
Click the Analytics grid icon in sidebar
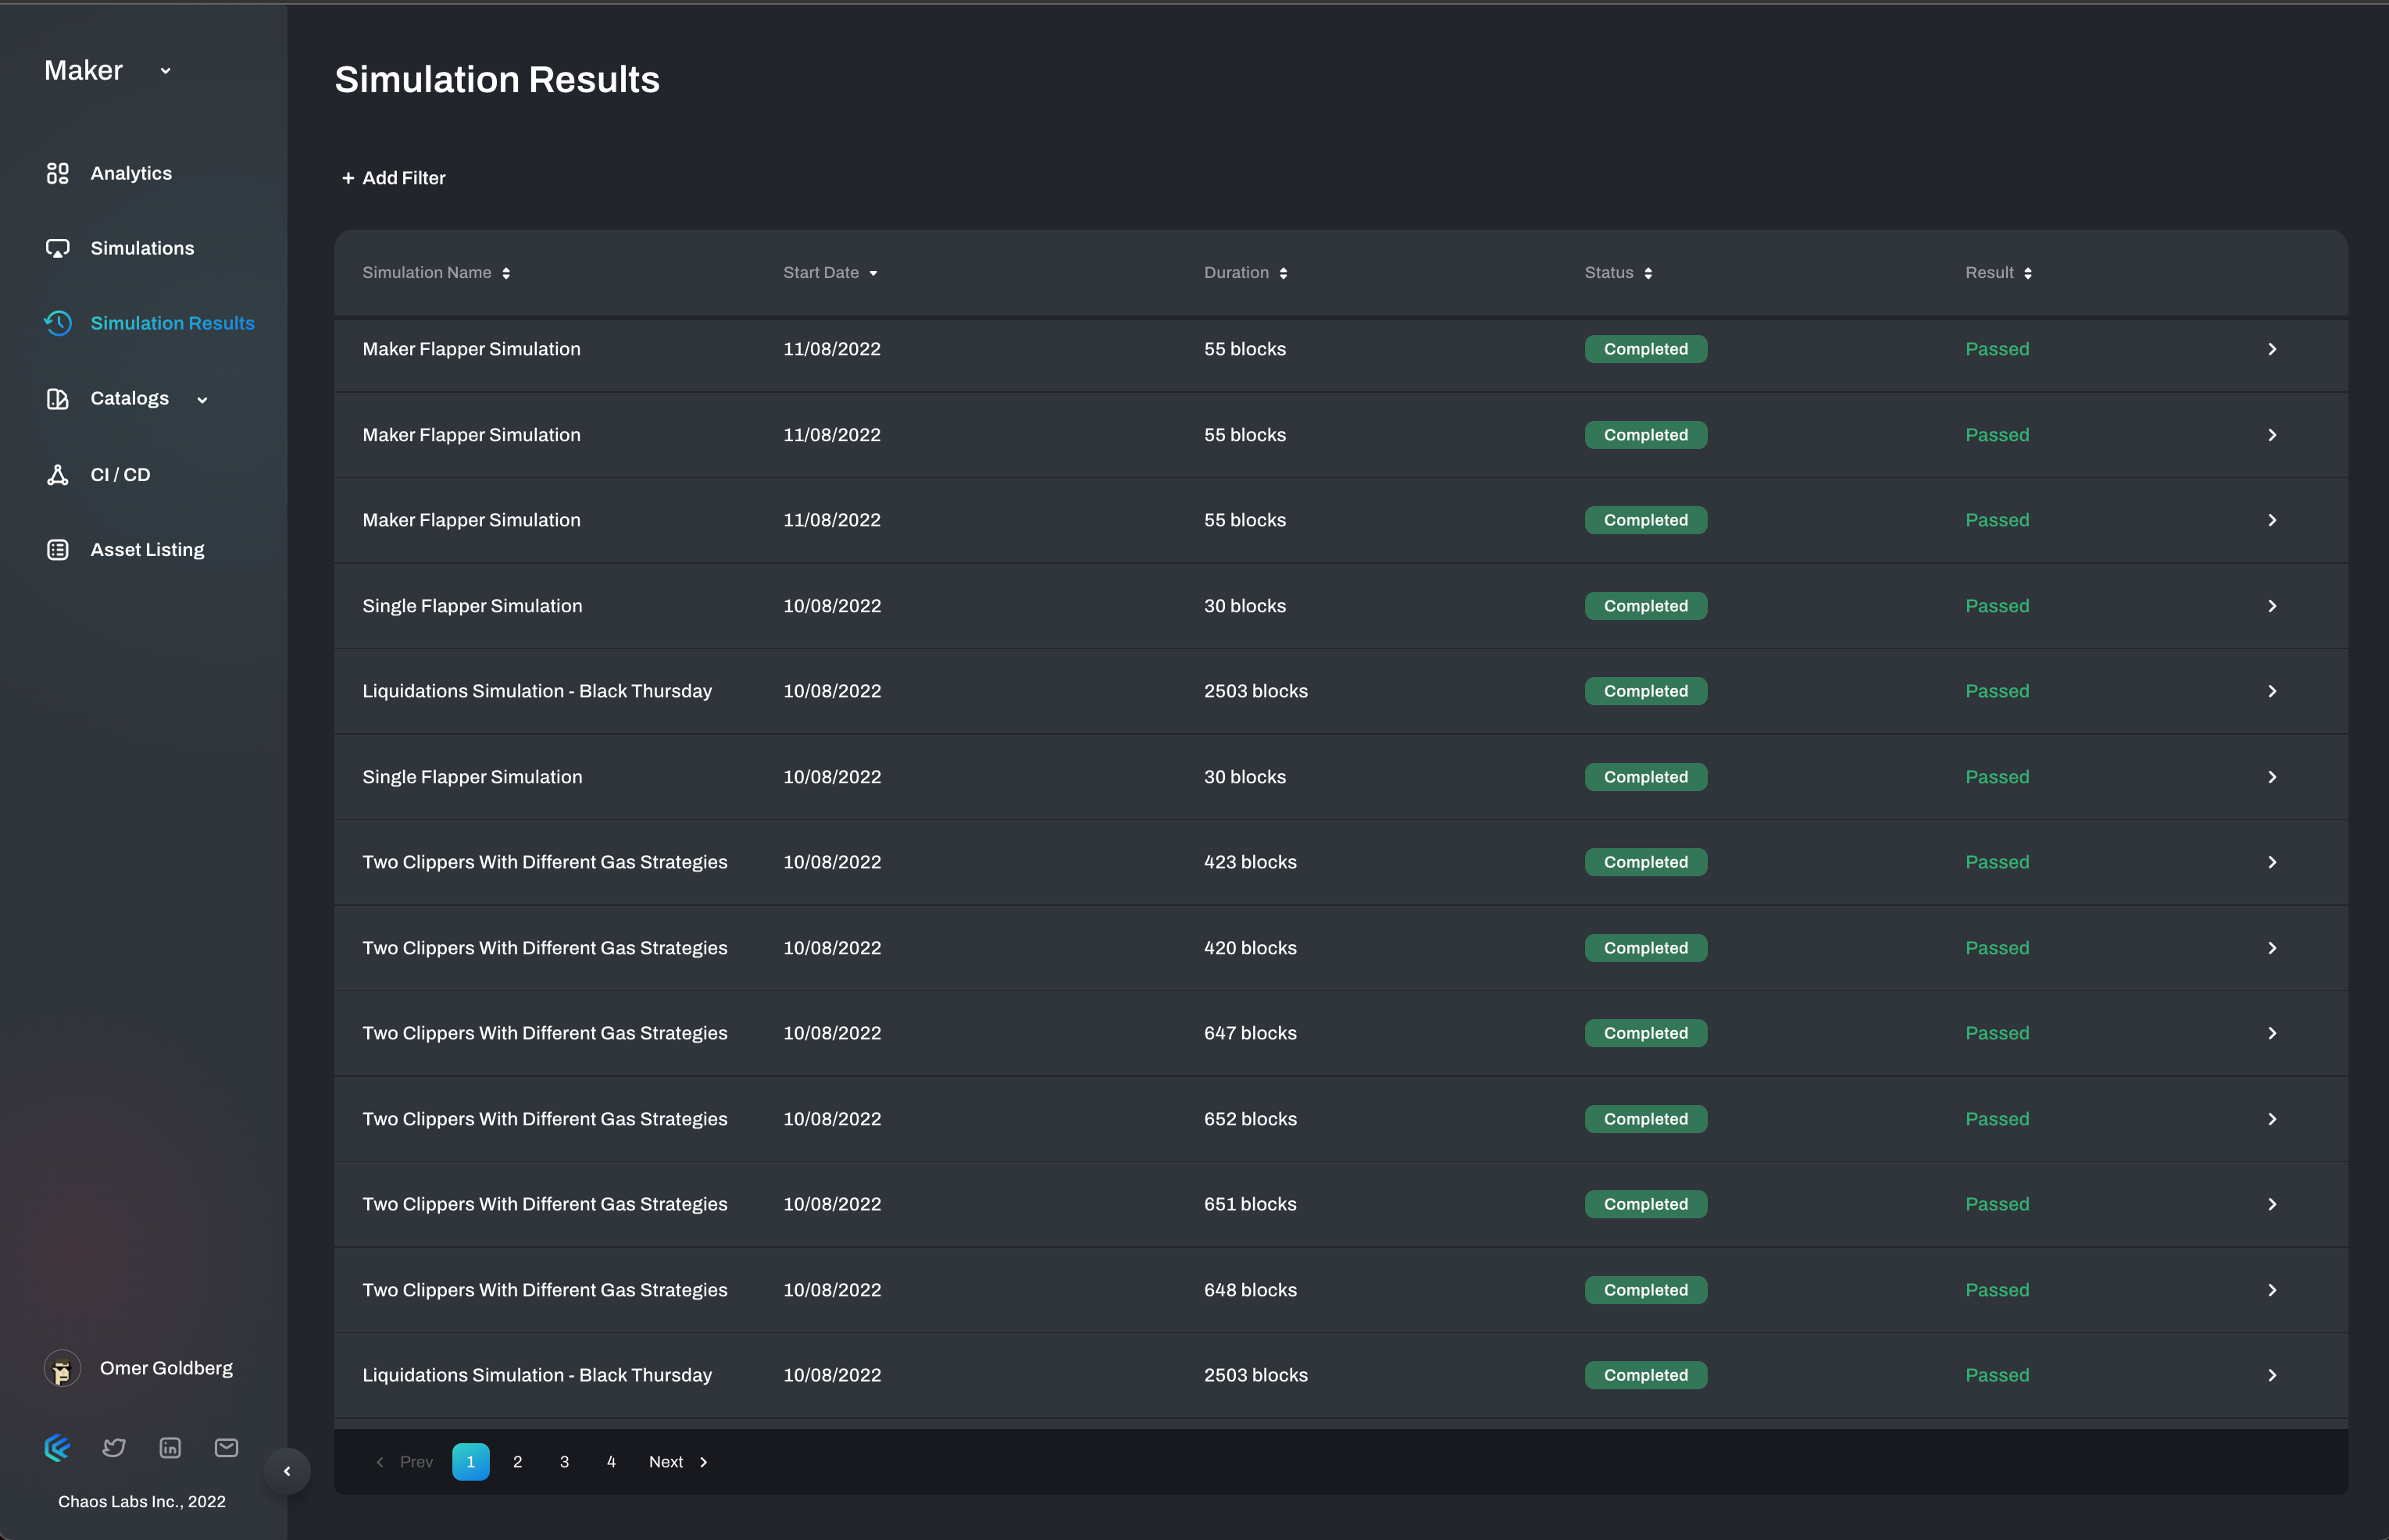tap(57, 173)
